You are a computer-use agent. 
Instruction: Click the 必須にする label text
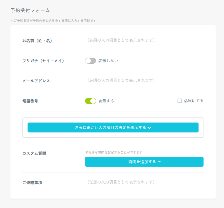pyautogui.click(x=193, y=101)
